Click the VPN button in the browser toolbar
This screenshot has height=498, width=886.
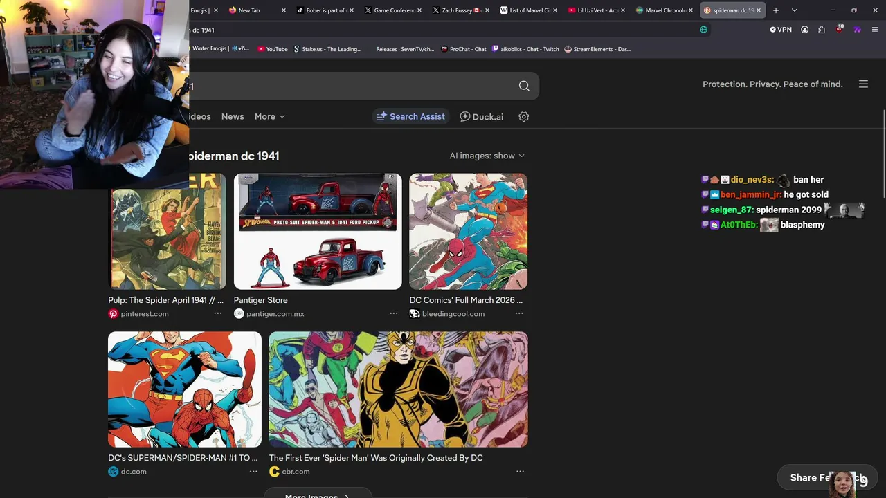tap(781, 30)
